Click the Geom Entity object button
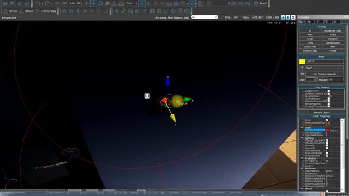 (310, 47)
